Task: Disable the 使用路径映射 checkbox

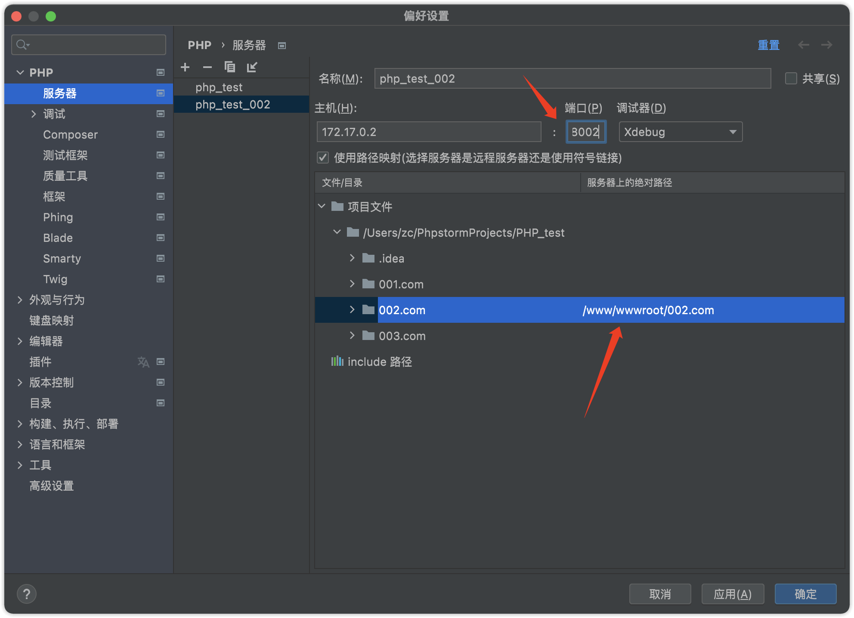Action: click(x=323, y=158)
